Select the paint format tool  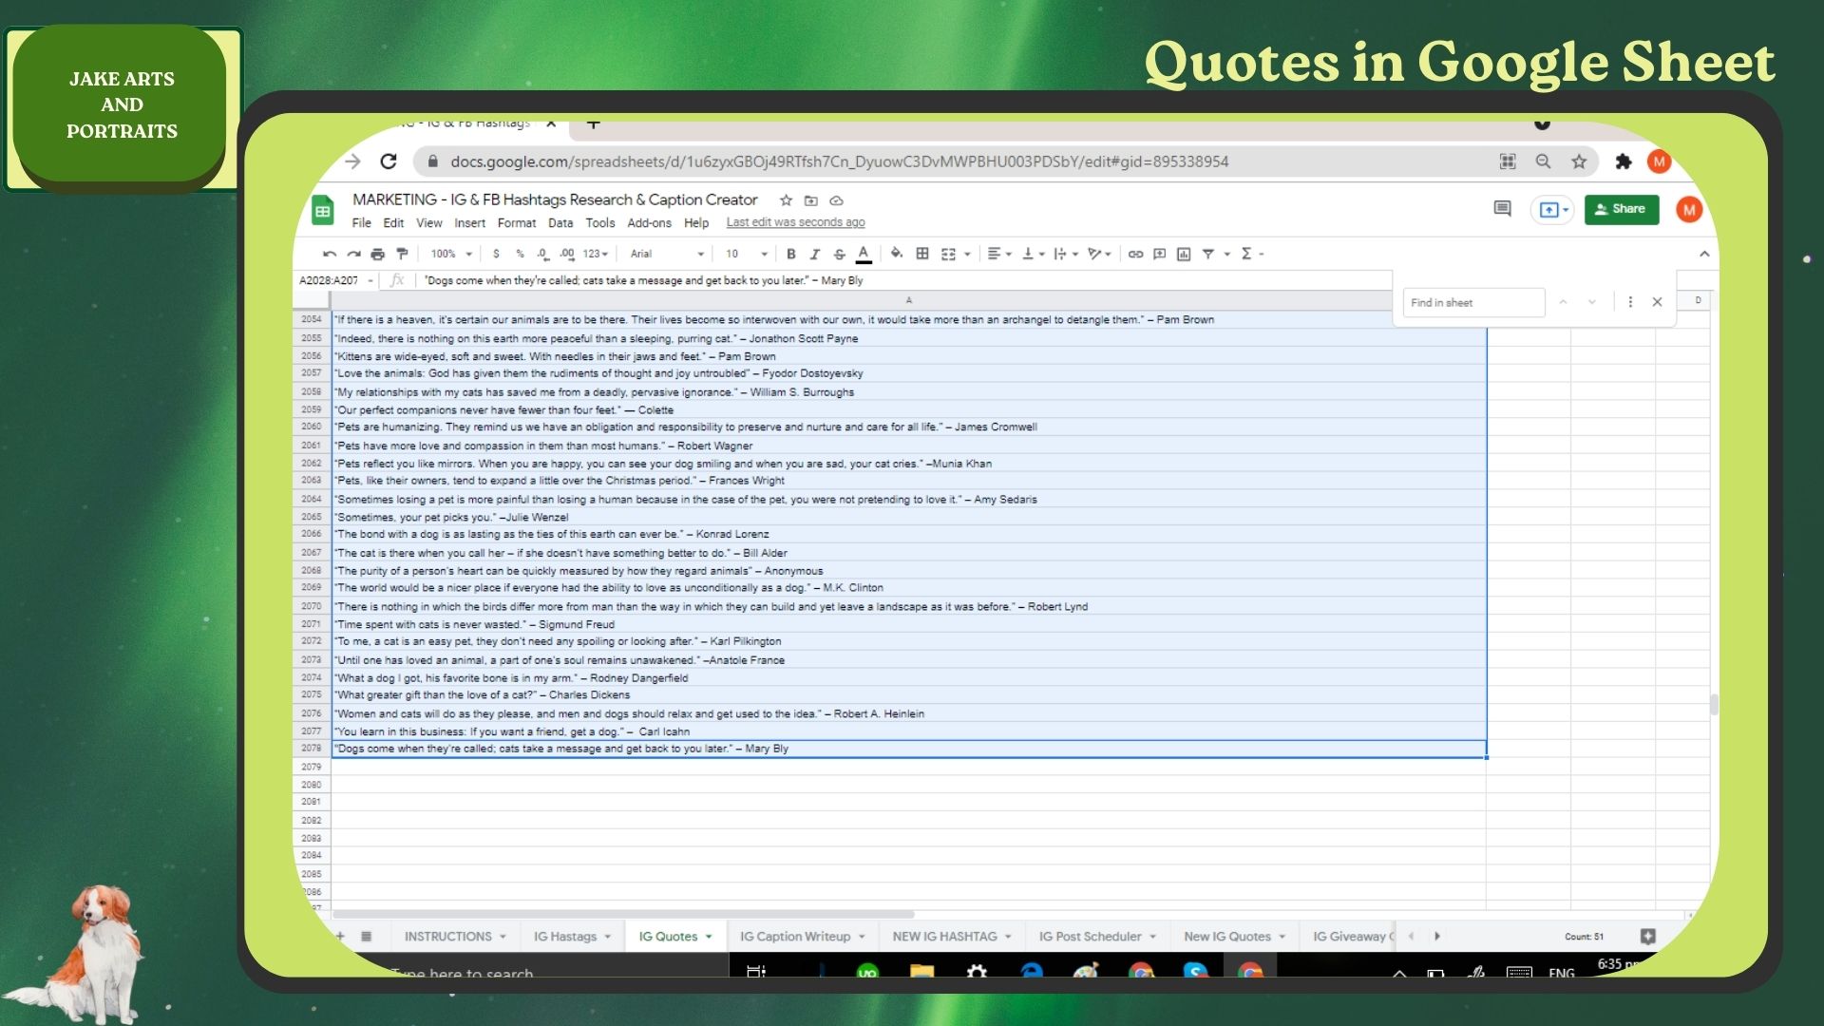coord(402,255)
